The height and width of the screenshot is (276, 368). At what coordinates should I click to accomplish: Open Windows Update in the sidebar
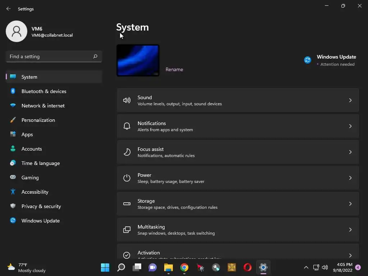54,221
